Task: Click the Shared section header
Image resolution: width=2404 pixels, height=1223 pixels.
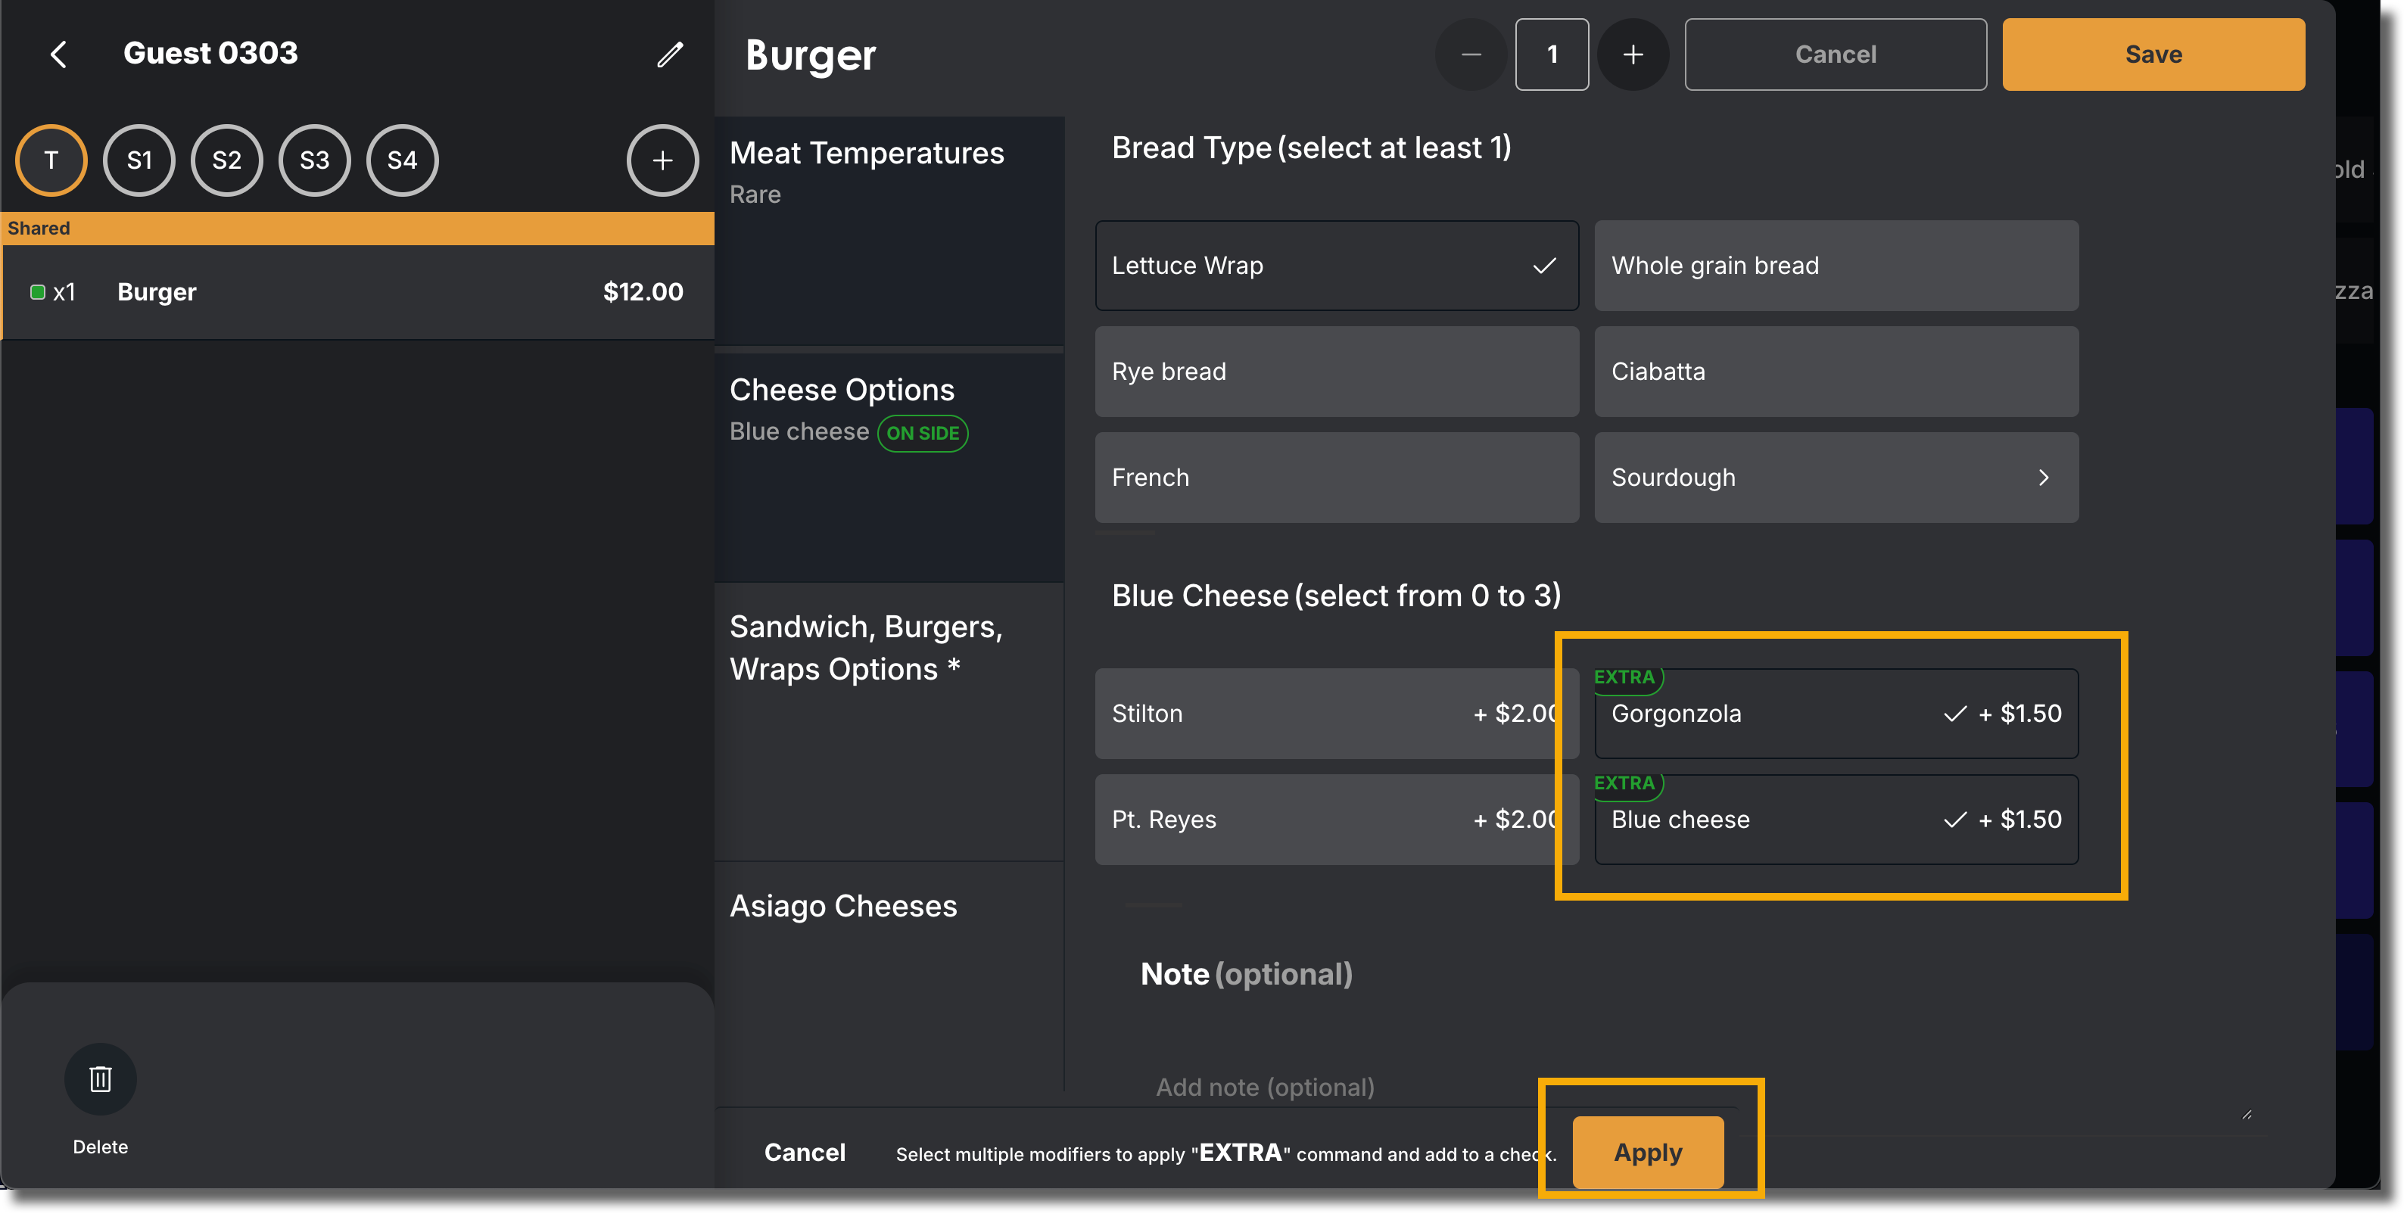Action: click(x=358, y=229)
